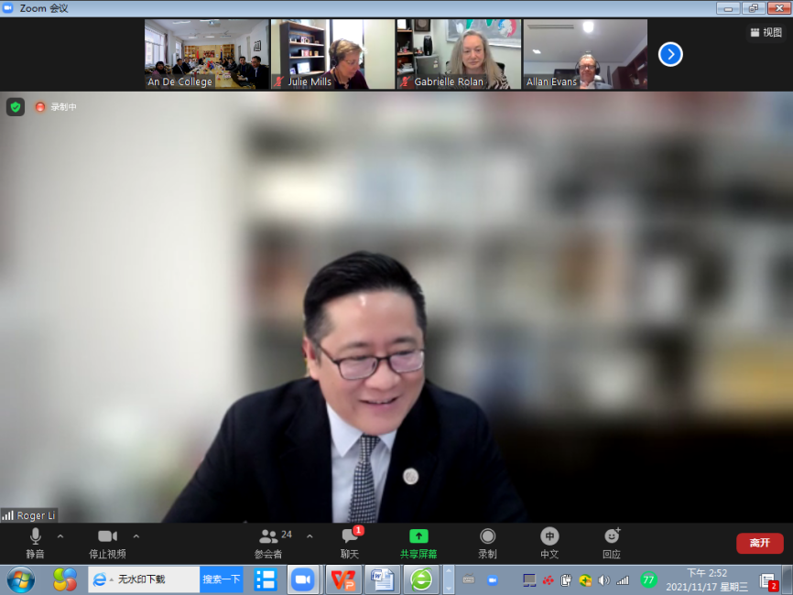
Task: Mute the microphone
Action: pos(35,542)
